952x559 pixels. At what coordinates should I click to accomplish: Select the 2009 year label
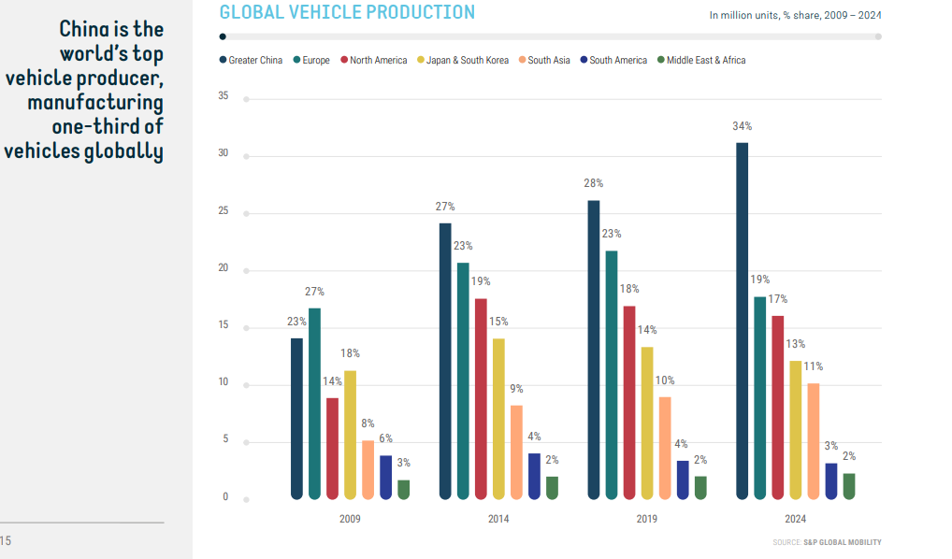(x=350, y=519)
